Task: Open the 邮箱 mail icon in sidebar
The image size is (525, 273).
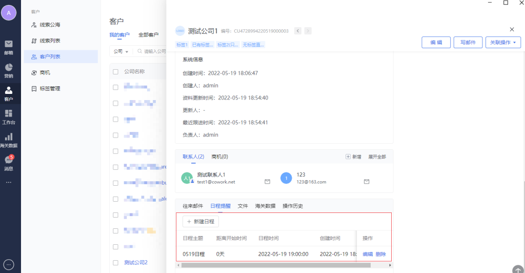Action: click(x=9, y=46)
